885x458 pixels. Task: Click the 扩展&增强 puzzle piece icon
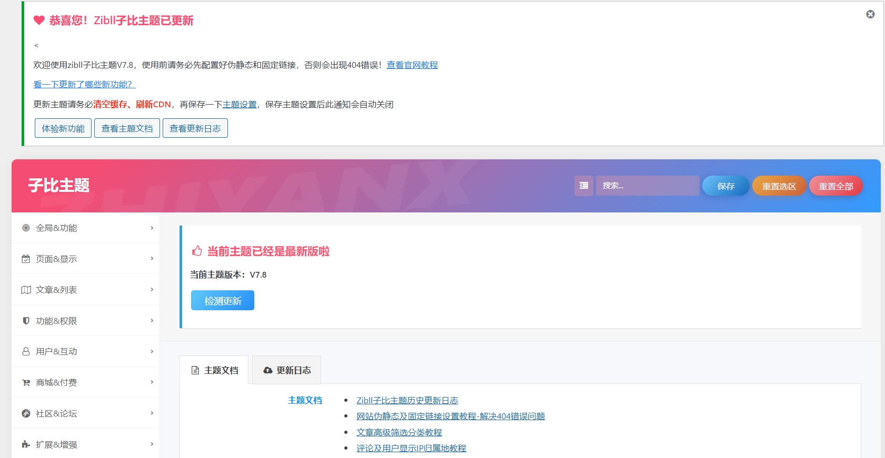(x=26, y=444)
